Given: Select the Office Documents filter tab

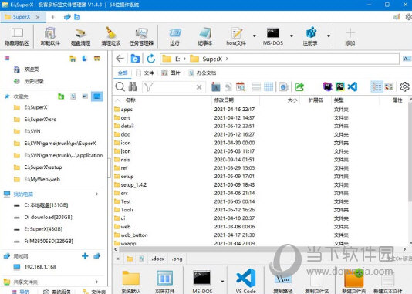Looking at the screenshot, I should [202, 73].
